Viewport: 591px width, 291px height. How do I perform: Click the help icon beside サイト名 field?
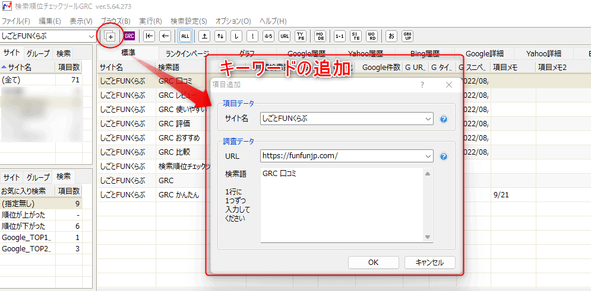point(444,119)
